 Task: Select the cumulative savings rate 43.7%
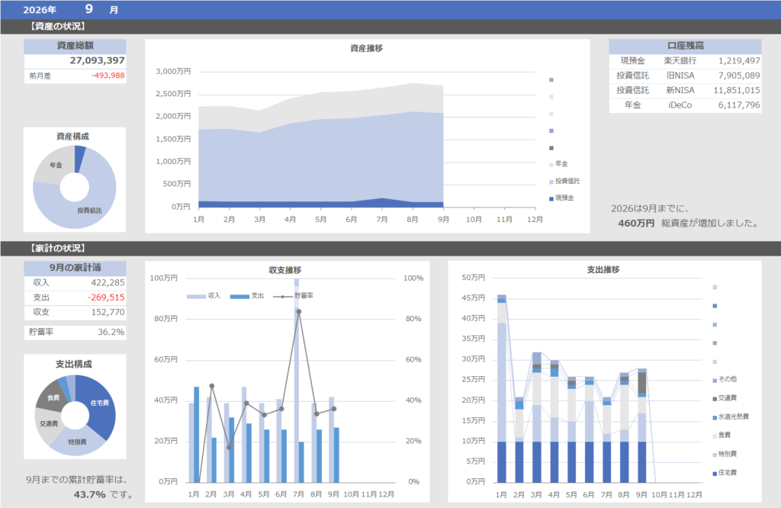pyautogui.click(x=90, y=494)
